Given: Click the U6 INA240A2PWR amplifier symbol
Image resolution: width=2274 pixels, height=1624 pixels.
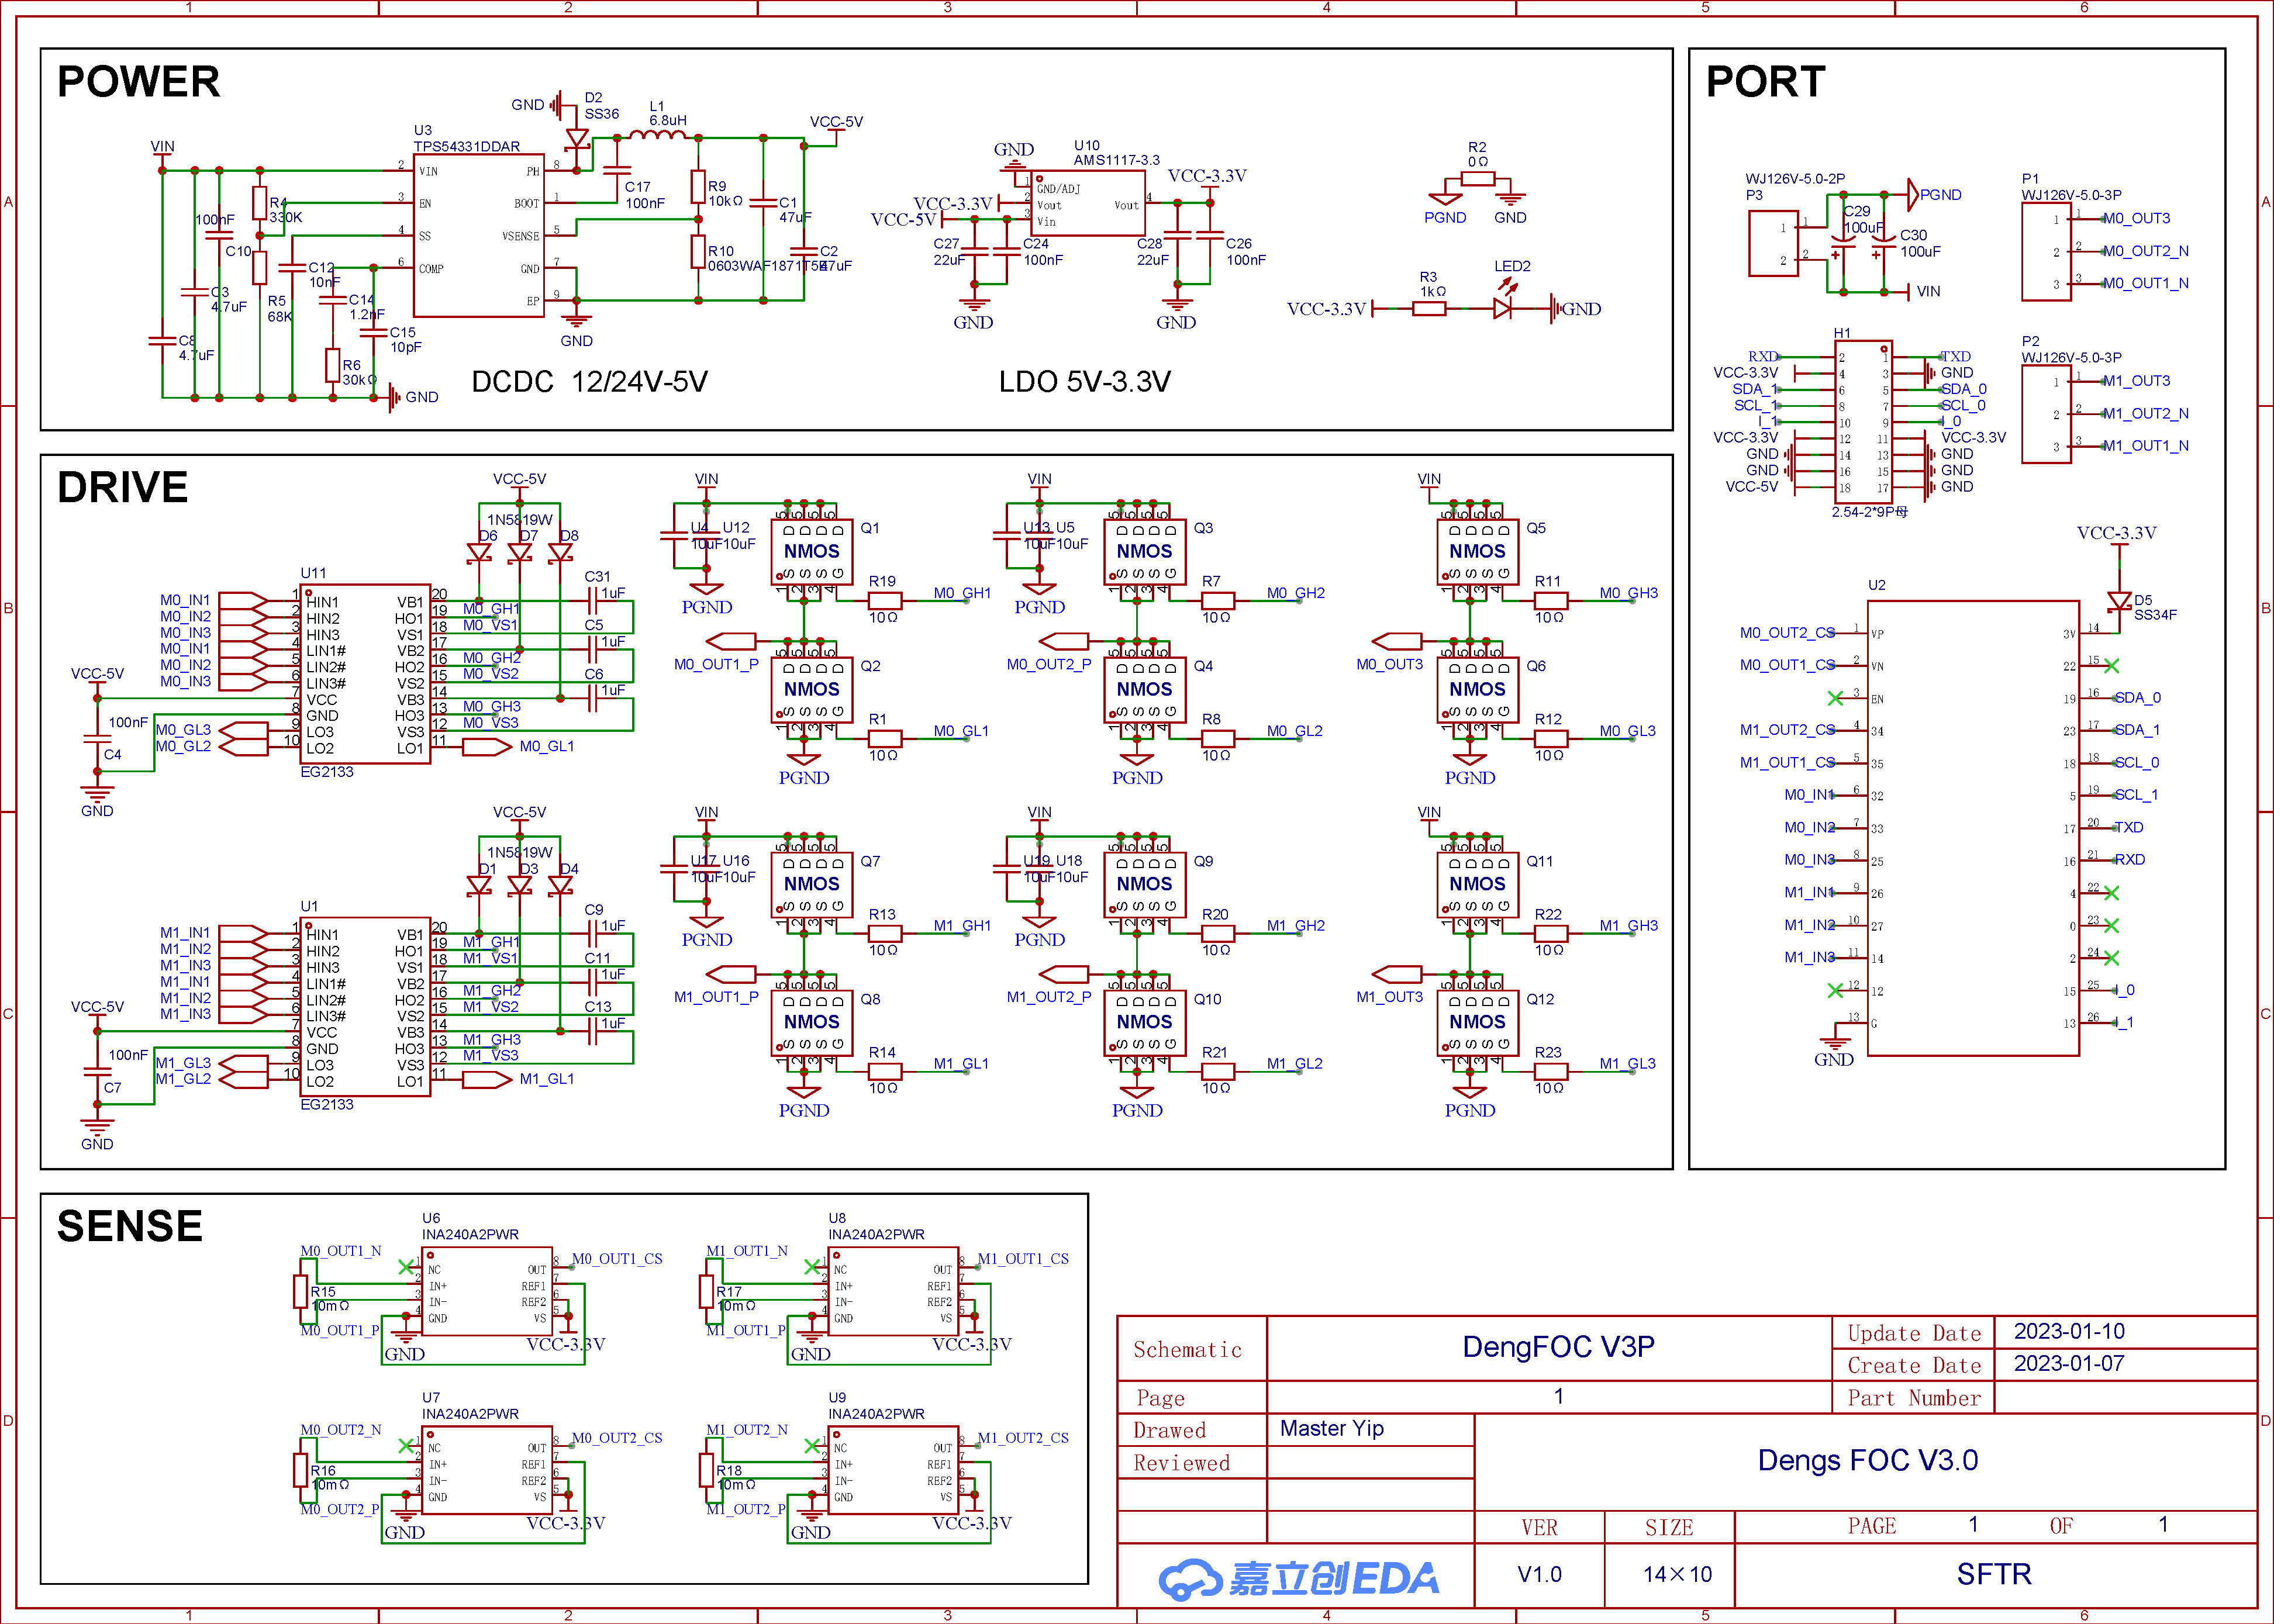Looking at the screenshot, I should [487, 1290].
